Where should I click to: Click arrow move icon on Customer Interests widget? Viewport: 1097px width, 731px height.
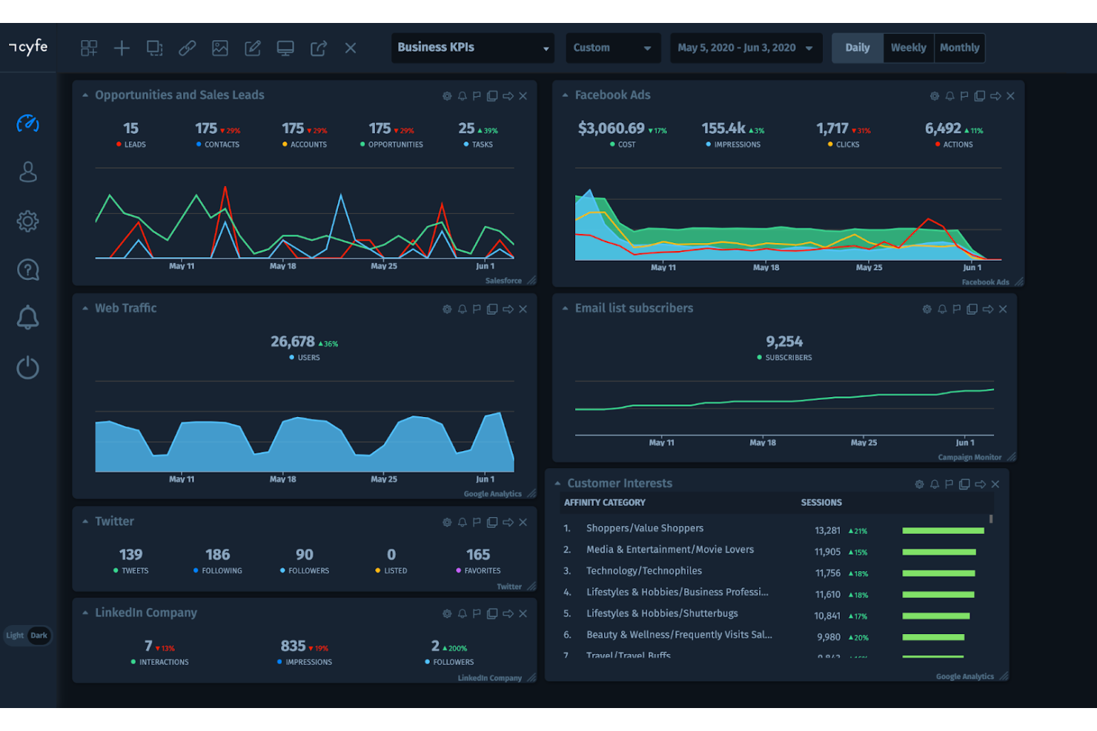(x=980, y=484)
